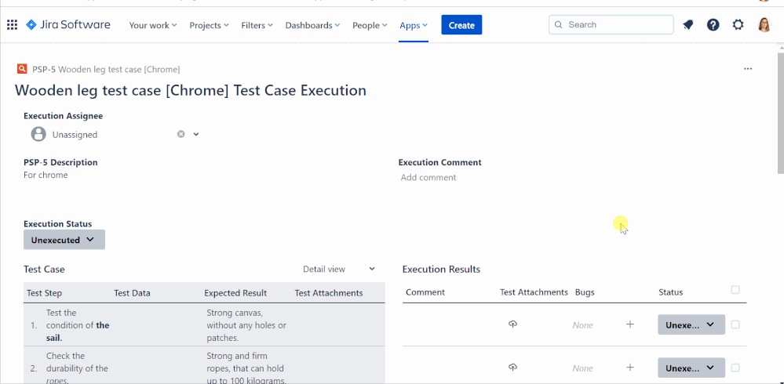Click the search magnifier icon
This screenshot has width=784, height=384.
(x=559, y=24)
